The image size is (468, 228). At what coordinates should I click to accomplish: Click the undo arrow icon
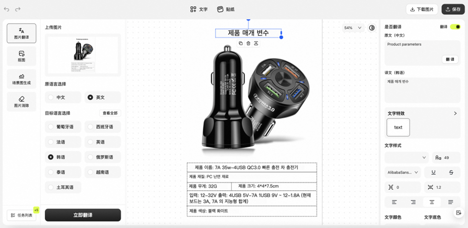(x=6, y=9)
